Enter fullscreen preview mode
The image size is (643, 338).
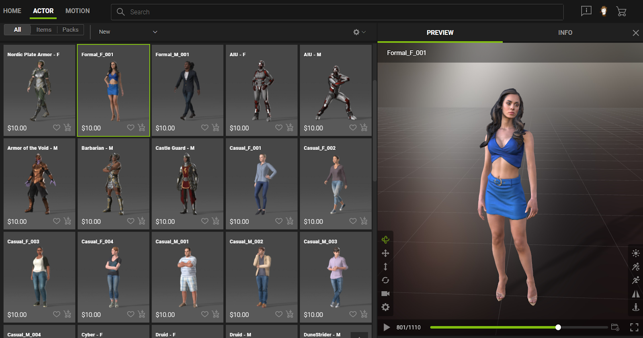(x=634, y=327)
